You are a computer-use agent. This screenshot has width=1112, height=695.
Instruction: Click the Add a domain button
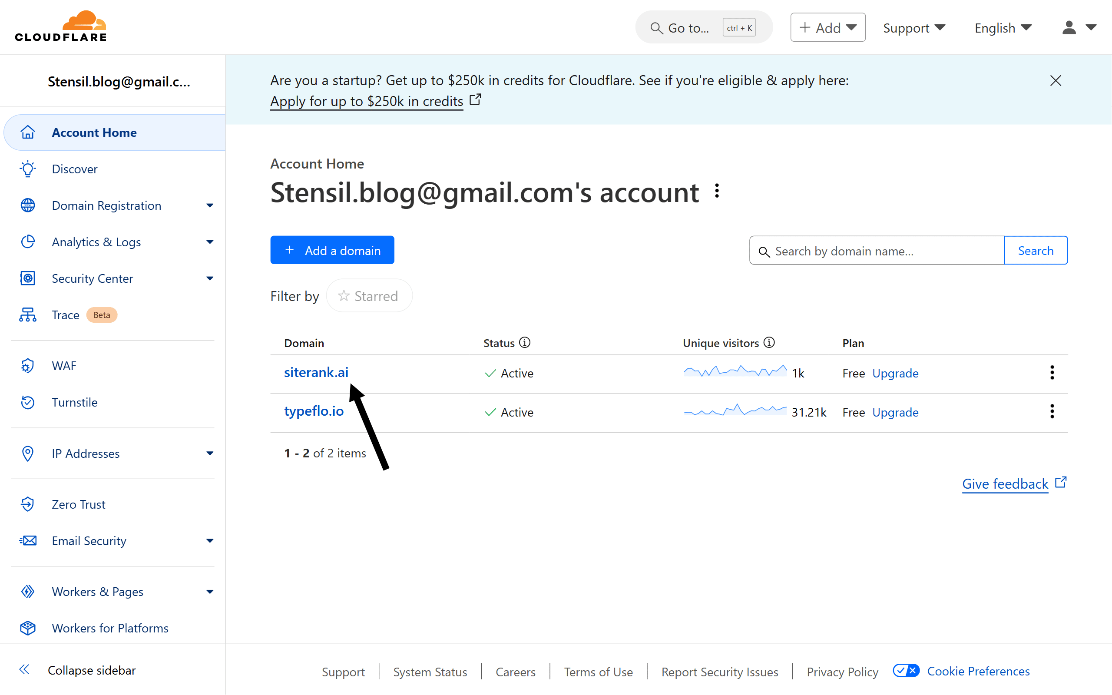(332, 250)
